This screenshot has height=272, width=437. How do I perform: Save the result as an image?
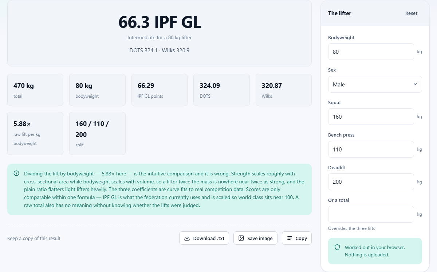point(255,238)
